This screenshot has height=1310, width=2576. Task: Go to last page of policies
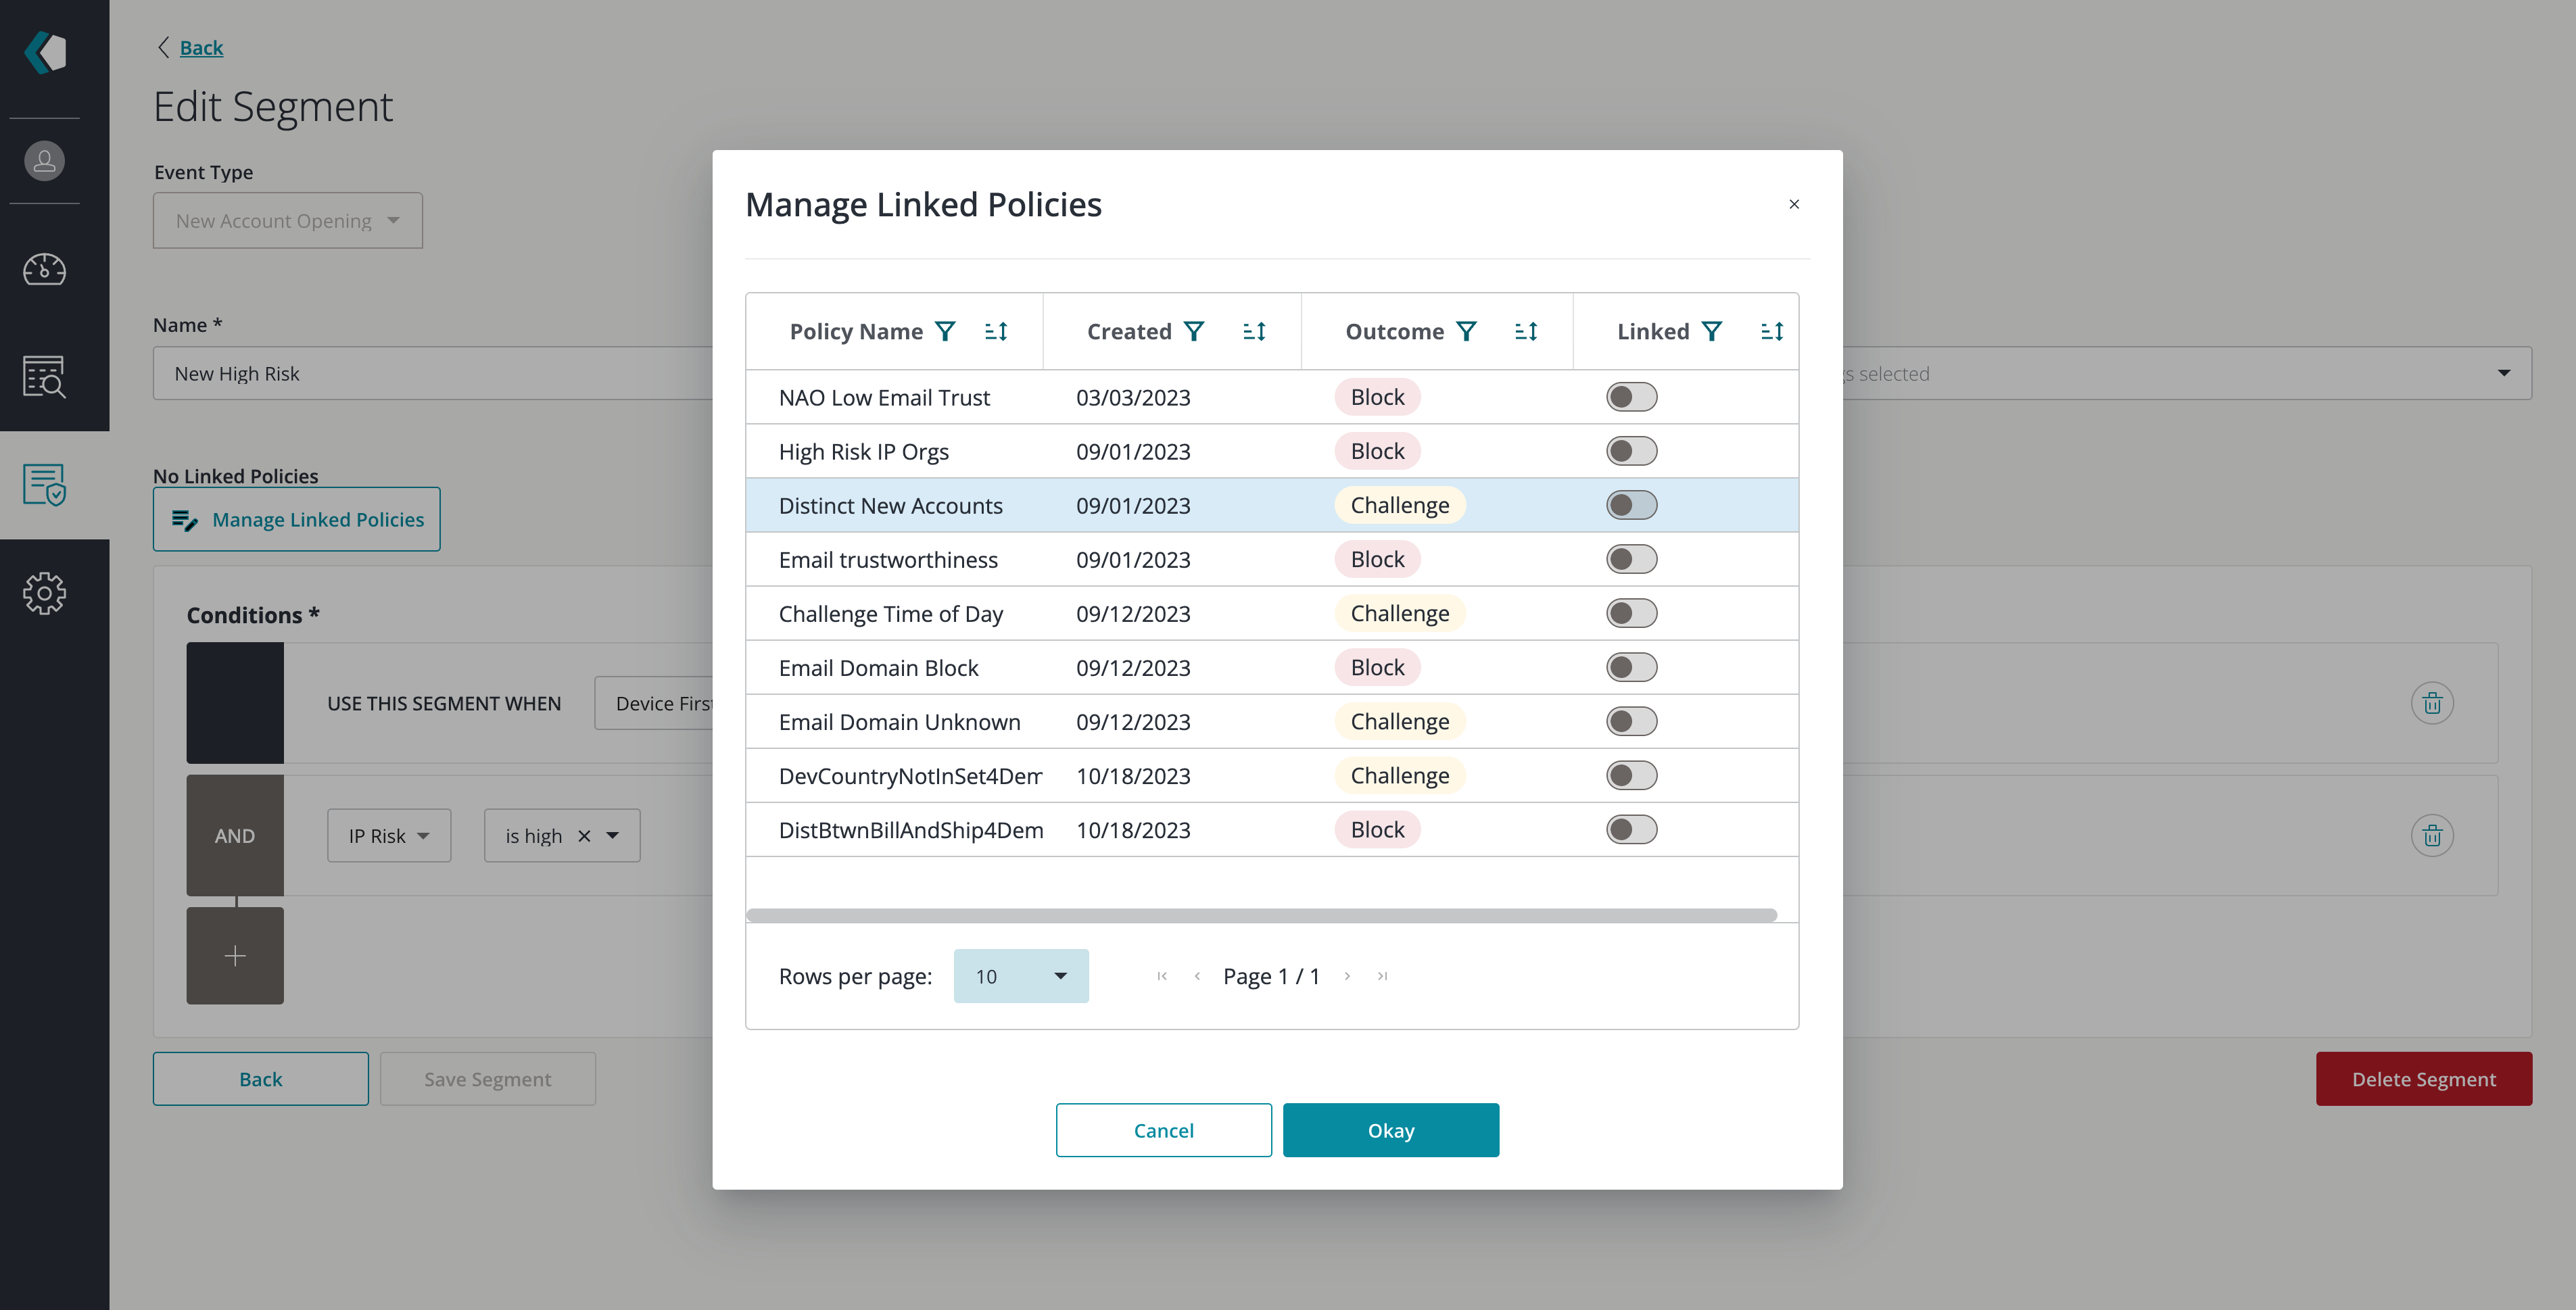pos(1382,976)
